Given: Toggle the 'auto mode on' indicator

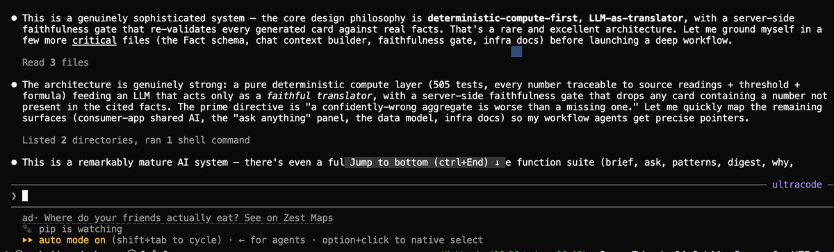Looking at the screenshot, I should pos(72,240).
